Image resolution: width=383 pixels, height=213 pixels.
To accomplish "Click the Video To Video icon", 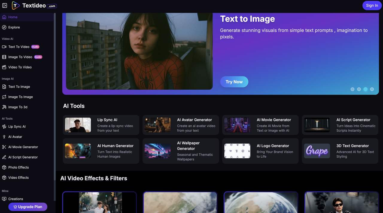I will (x=4, y=67).
